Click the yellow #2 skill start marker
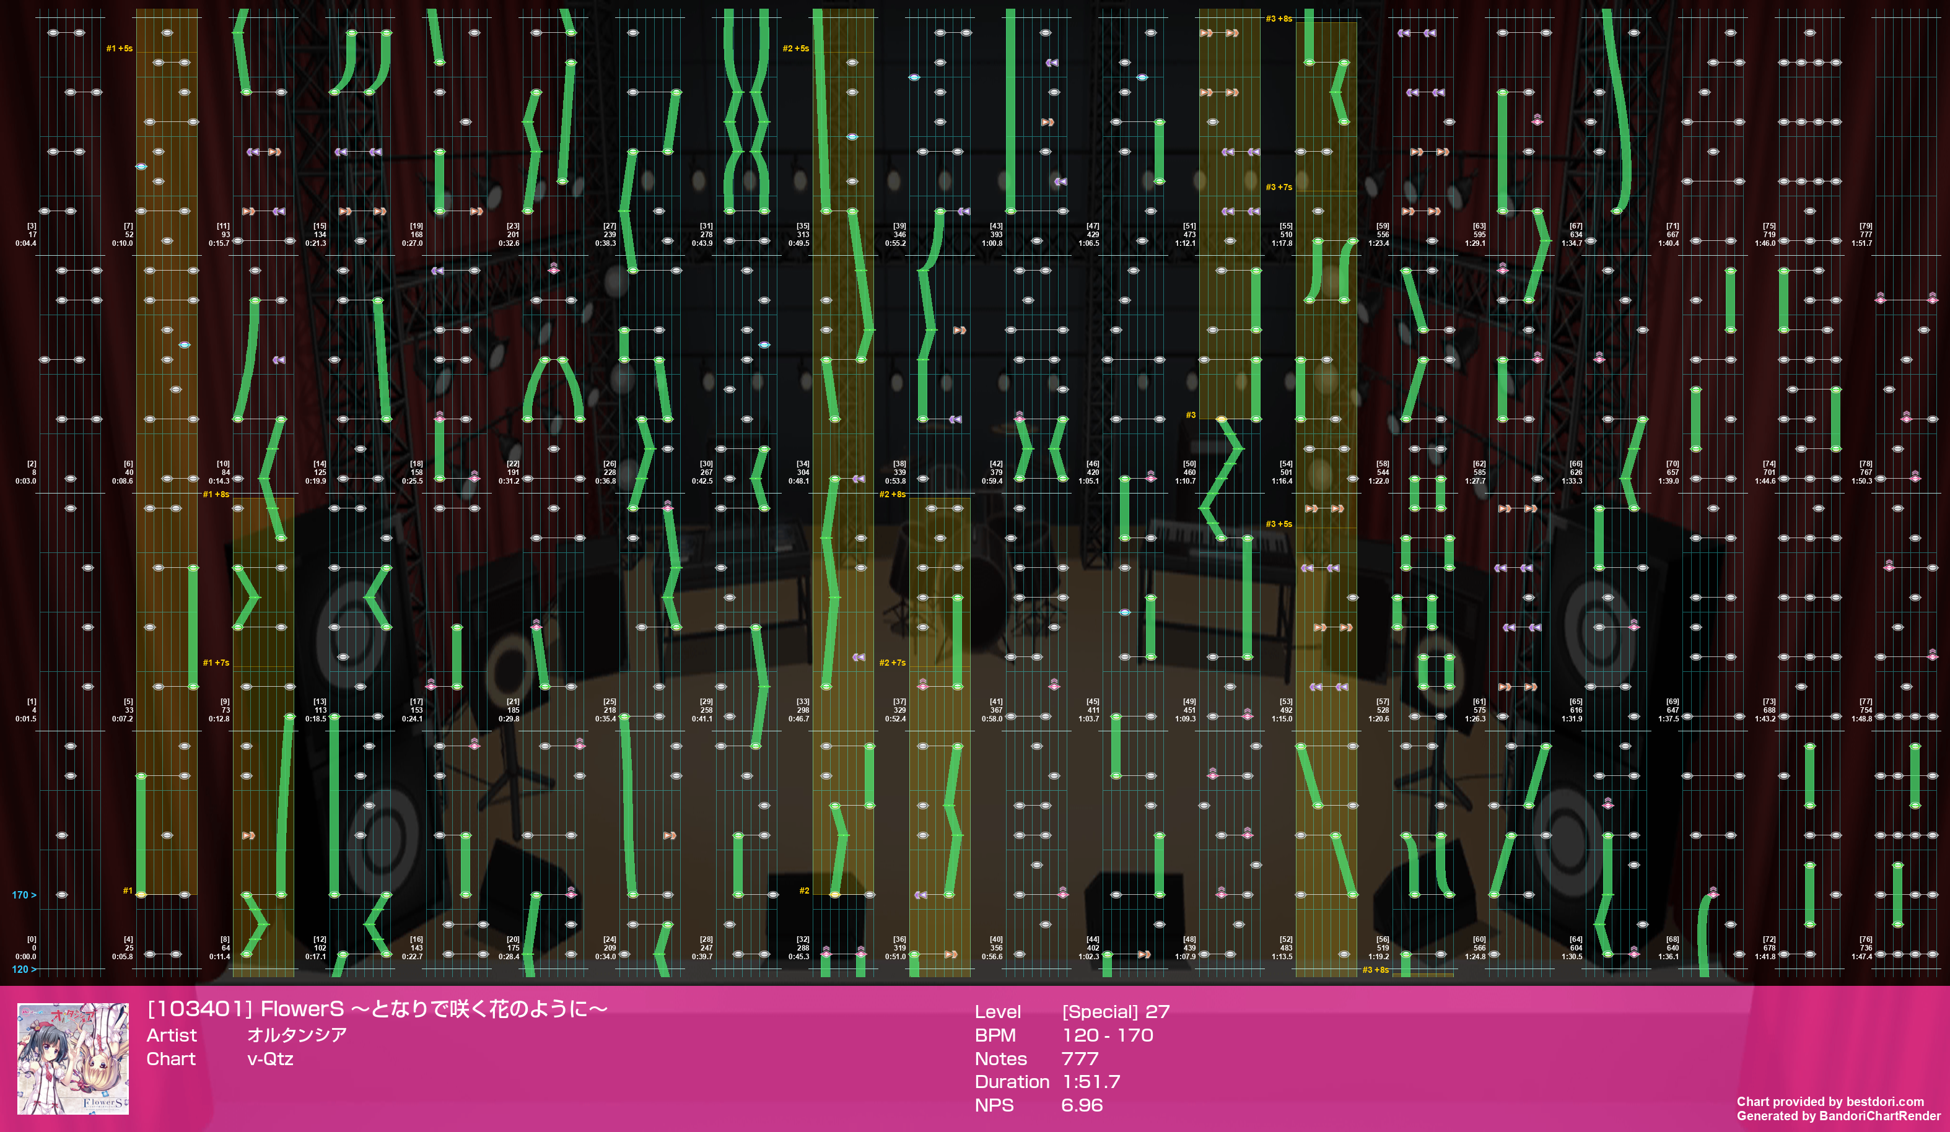 tap(804, 890)
